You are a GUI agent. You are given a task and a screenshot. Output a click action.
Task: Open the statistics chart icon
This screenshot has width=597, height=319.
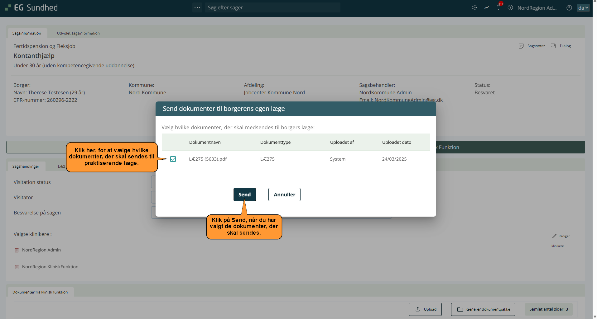(x=486, y=8)
